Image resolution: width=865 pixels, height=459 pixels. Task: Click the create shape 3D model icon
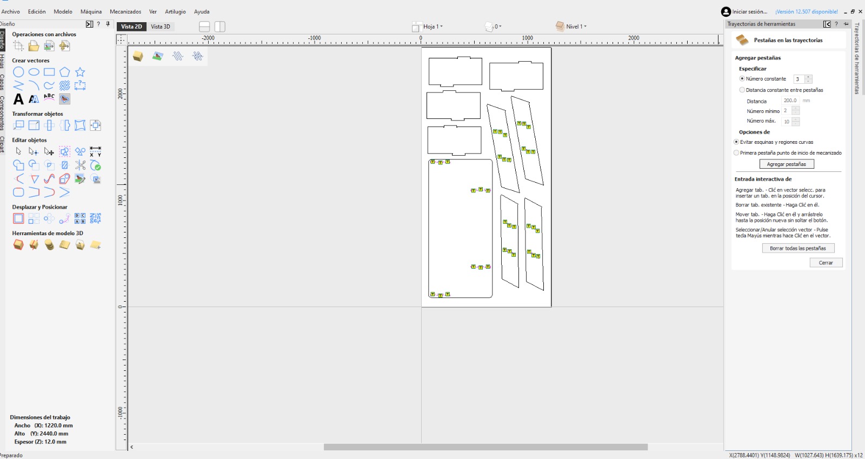point(18,245)
